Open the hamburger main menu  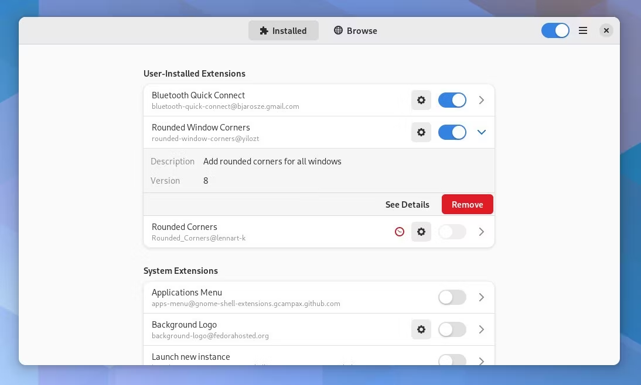583,30
